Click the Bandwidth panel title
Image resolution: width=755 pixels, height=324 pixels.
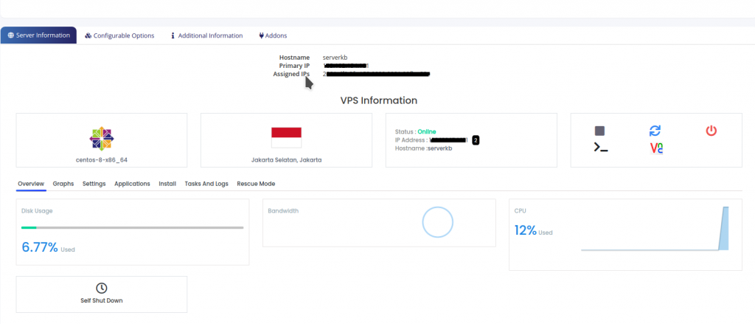(283, 210)
